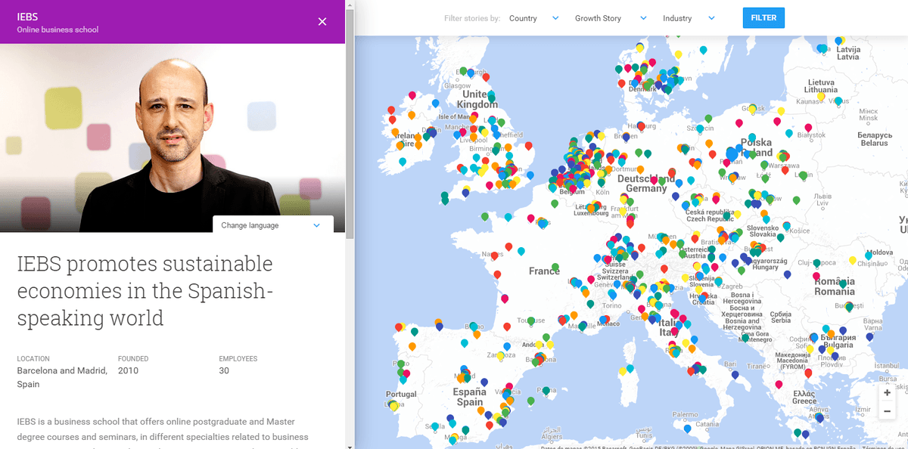Open the green pin near Lviv
Image resolution: width=908 pixels, height=449 pixels.
point(796,200)
